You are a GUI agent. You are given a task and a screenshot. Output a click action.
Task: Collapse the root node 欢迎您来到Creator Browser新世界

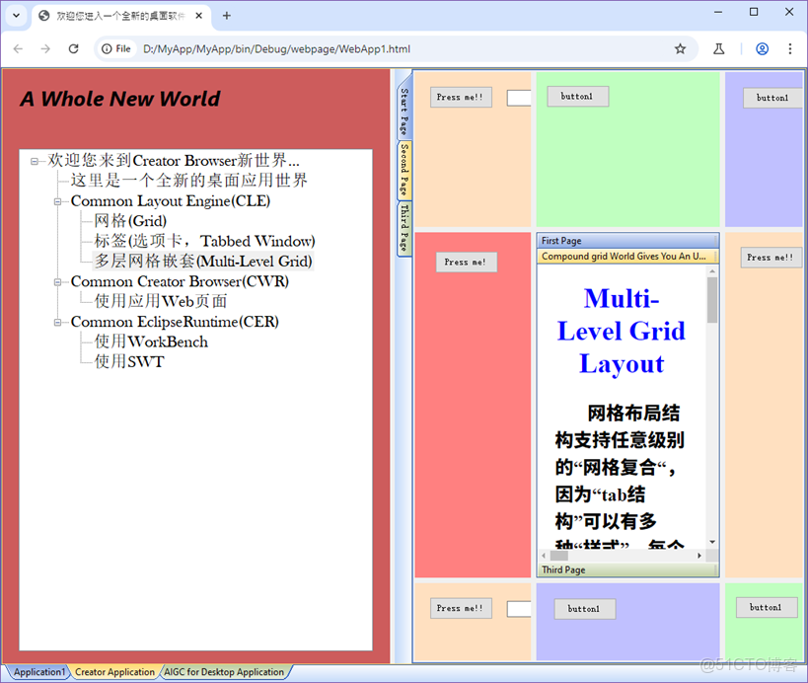click(35, 160)
